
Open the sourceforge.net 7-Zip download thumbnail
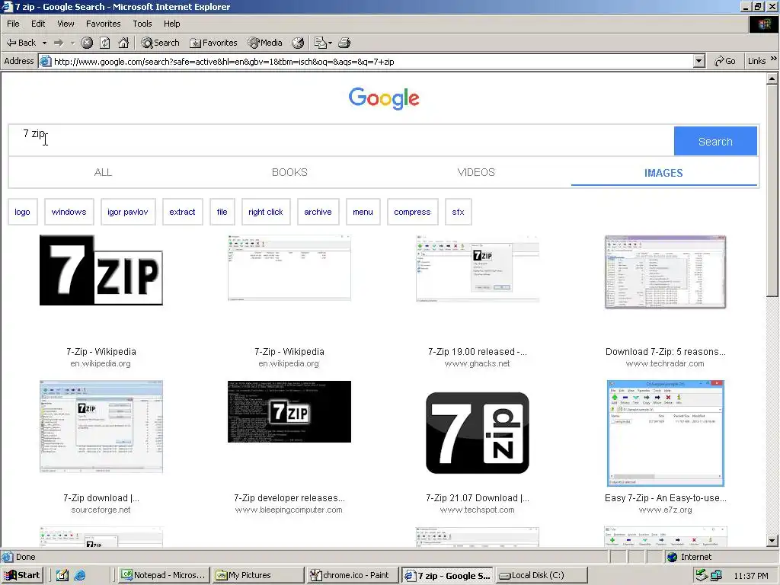pos(101,427)
